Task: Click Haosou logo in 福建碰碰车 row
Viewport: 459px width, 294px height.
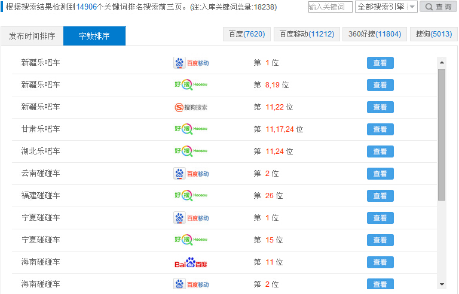Action: pos(191,195)
